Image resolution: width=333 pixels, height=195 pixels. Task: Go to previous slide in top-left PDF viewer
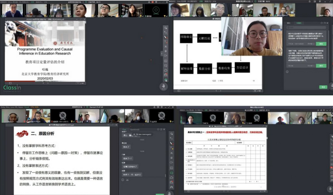(x=43, y=83)
